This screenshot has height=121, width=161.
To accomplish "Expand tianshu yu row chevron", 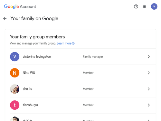I will (149, 105).
